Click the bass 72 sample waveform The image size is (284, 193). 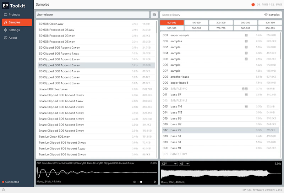tap(221, 174)
